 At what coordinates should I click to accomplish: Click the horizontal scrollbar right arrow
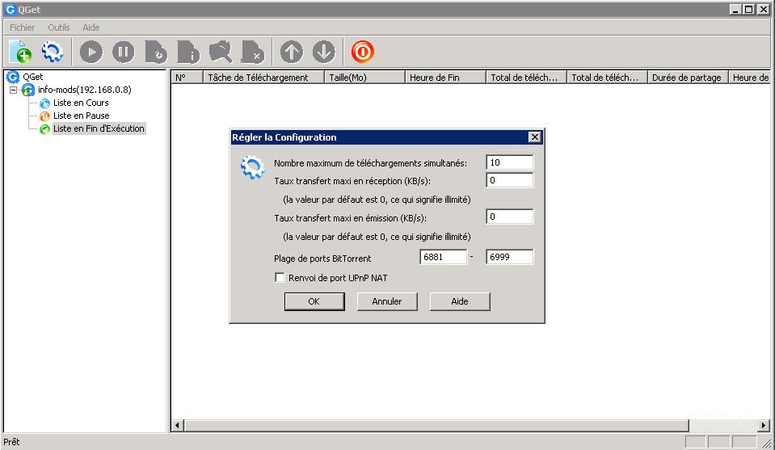tap(764, 425)
